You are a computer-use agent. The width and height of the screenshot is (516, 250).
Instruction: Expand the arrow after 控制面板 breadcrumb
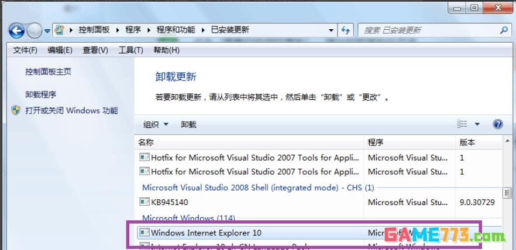click(118, 30)
